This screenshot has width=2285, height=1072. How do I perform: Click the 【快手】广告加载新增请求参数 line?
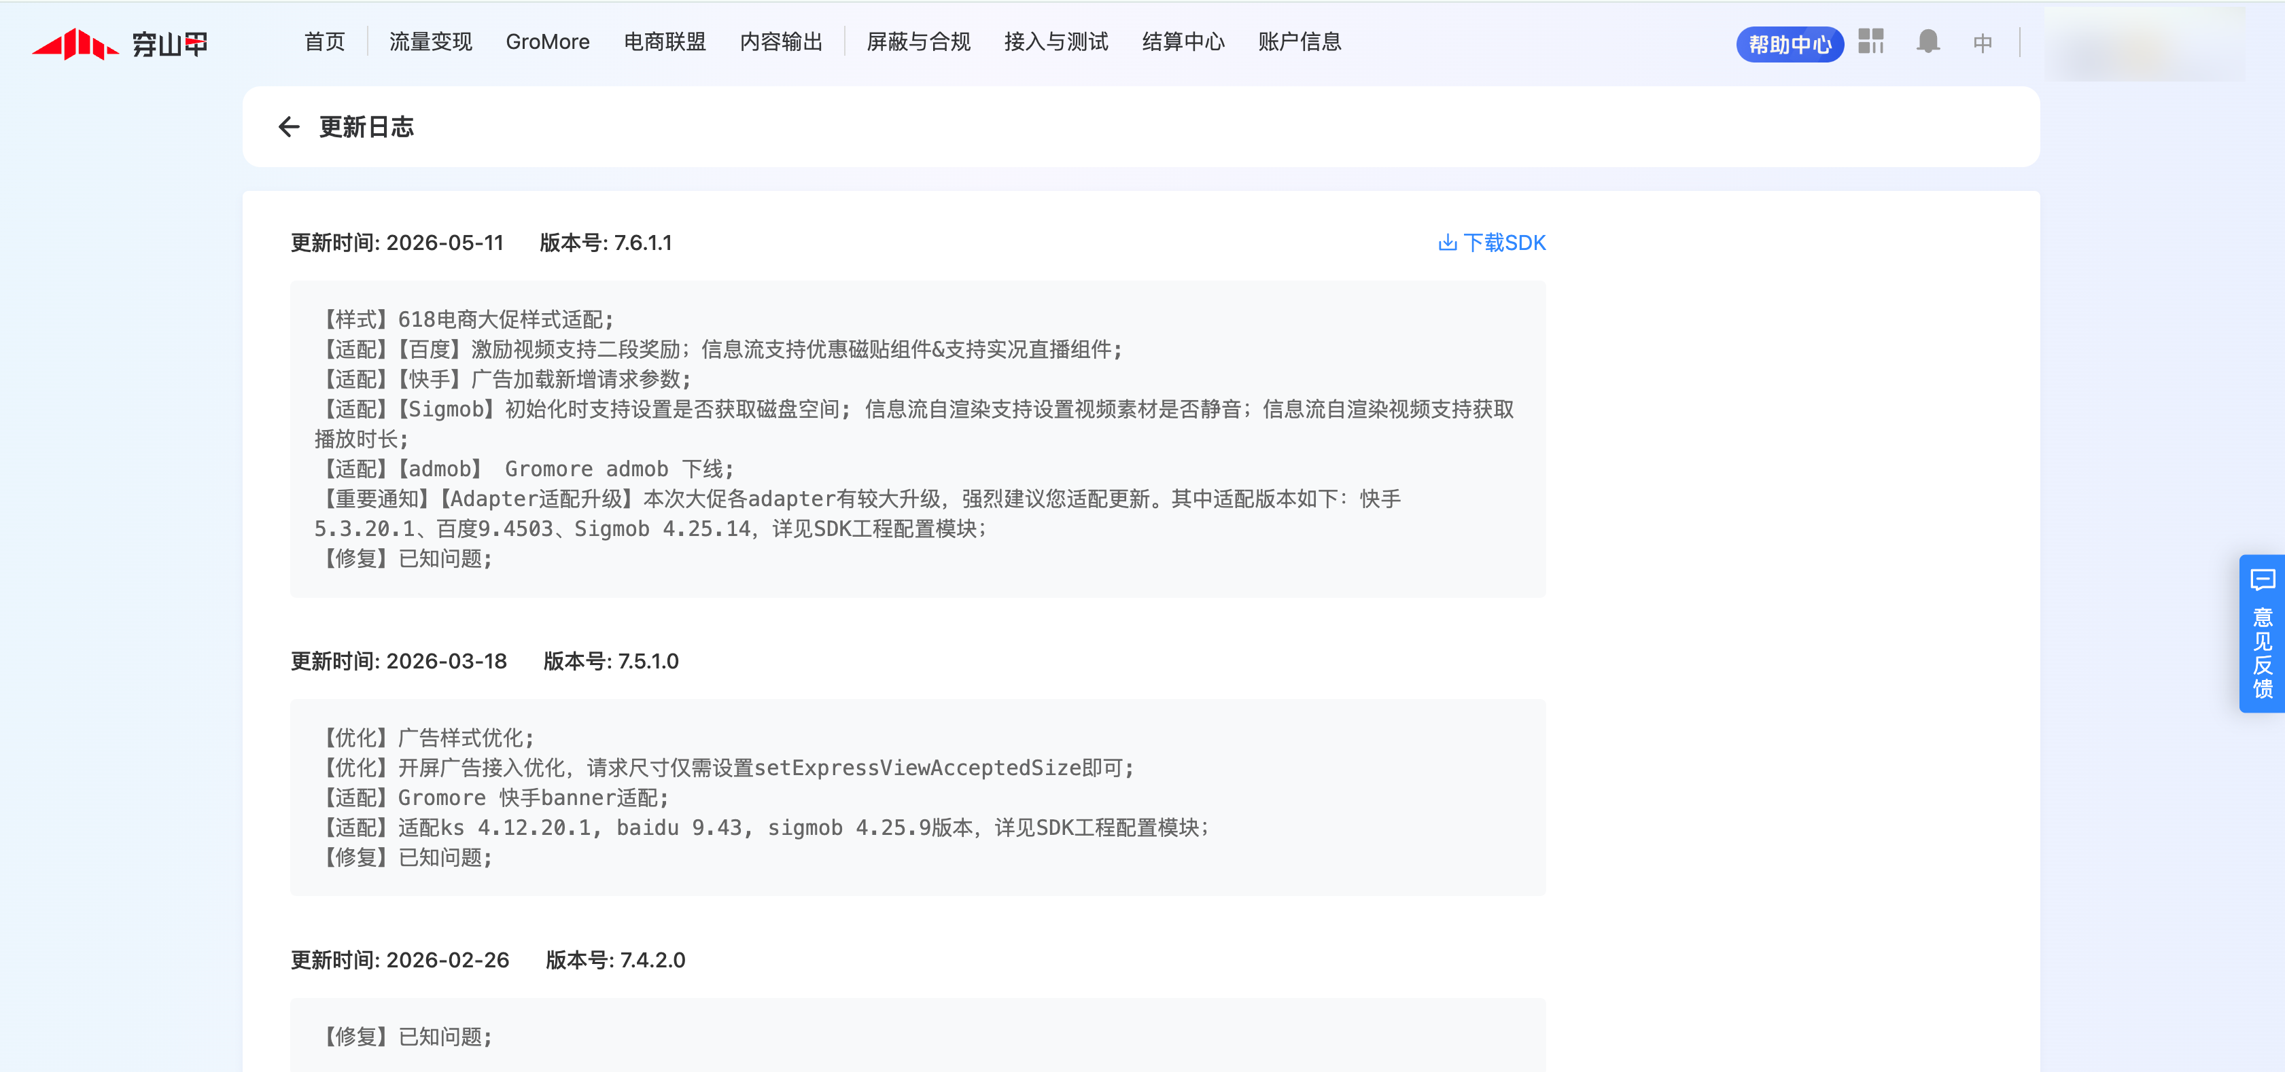(x=503, y=380)
